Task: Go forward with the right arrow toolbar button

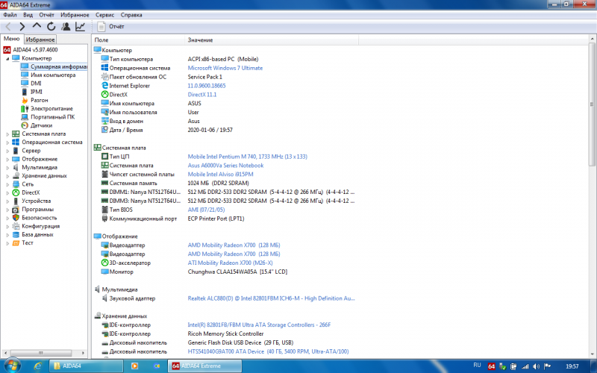Action: click(x=22, y=26)
